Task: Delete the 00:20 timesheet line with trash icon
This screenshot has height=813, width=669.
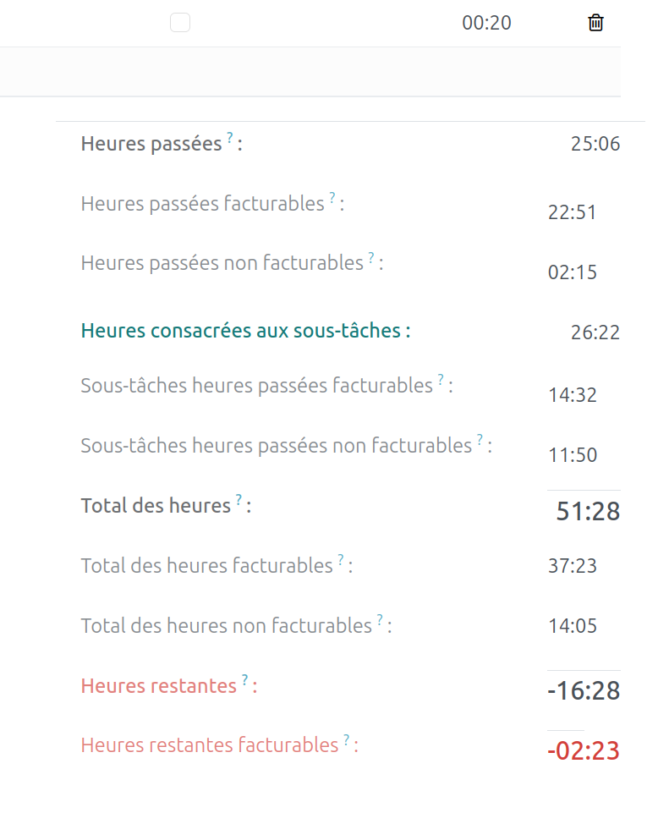Action: (x=595, y=23)
